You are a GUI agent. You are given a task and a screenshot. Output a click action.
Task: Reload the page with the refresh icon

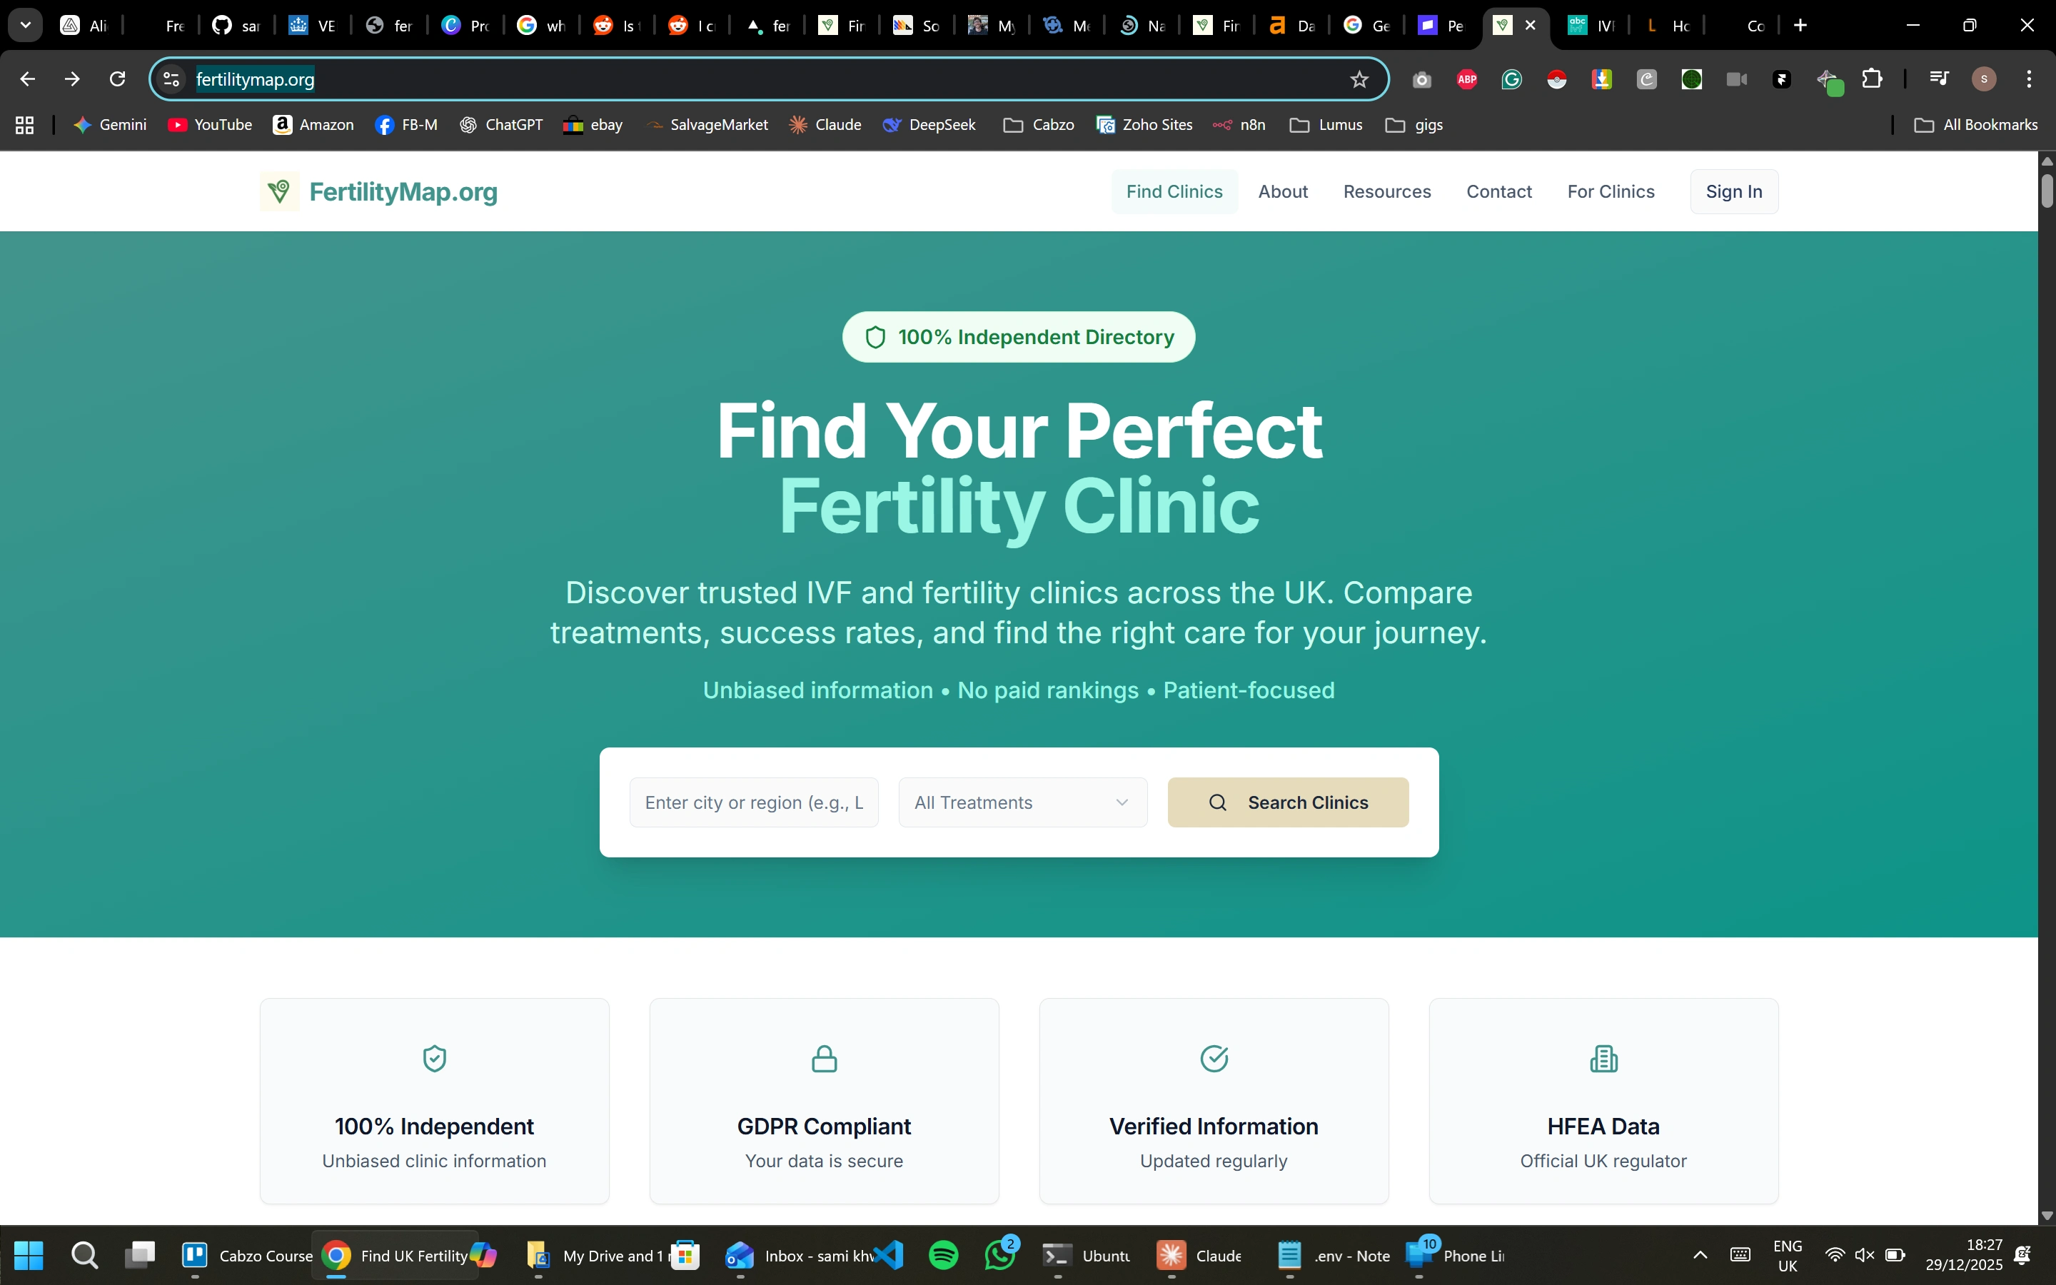118,79
